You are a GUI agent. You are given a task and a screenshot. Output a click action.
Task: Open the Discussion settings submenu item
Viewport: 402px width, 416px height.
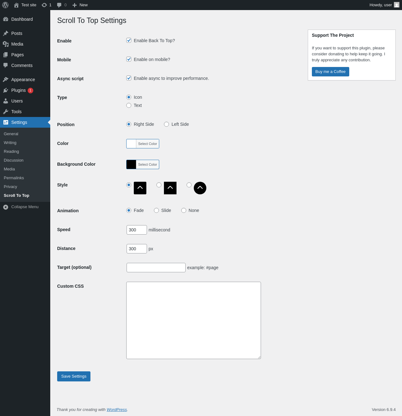(14, 160)
